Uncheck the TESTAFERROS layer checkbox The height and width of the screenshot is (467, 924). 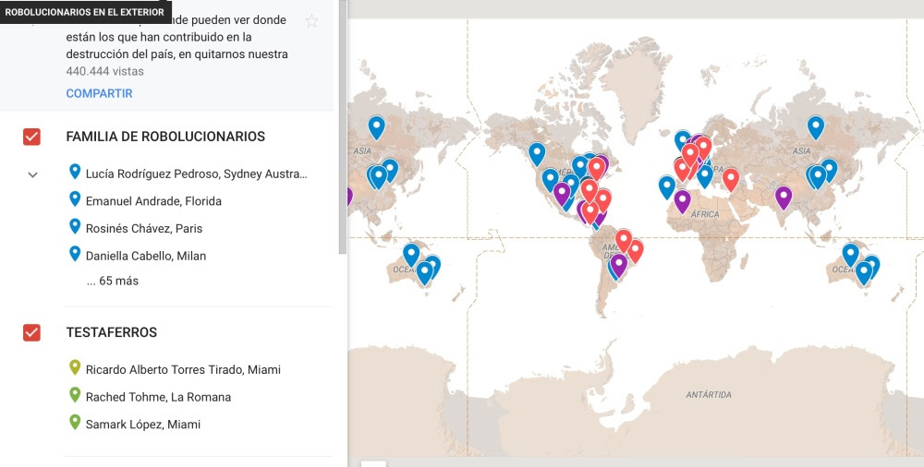(x=31, y=333)
